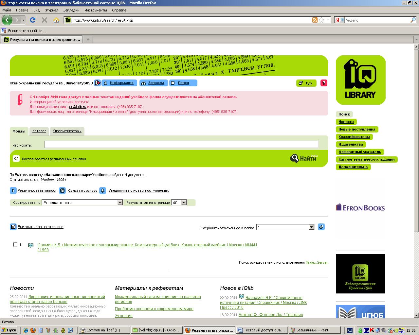
Task: Switch to the Каталог tab
Action: [39, 131]
